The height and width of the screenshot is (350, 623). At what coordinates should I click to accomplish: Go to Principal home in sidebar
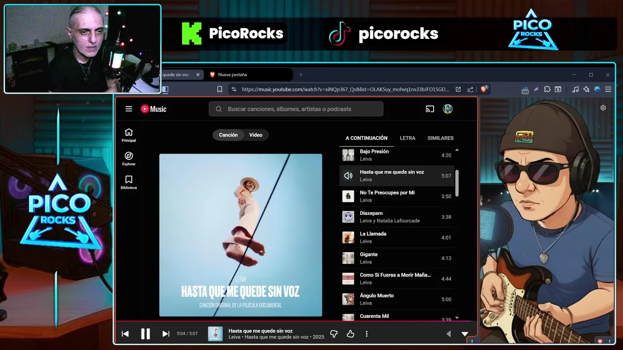pyautogui.click(x=128, y=135)
